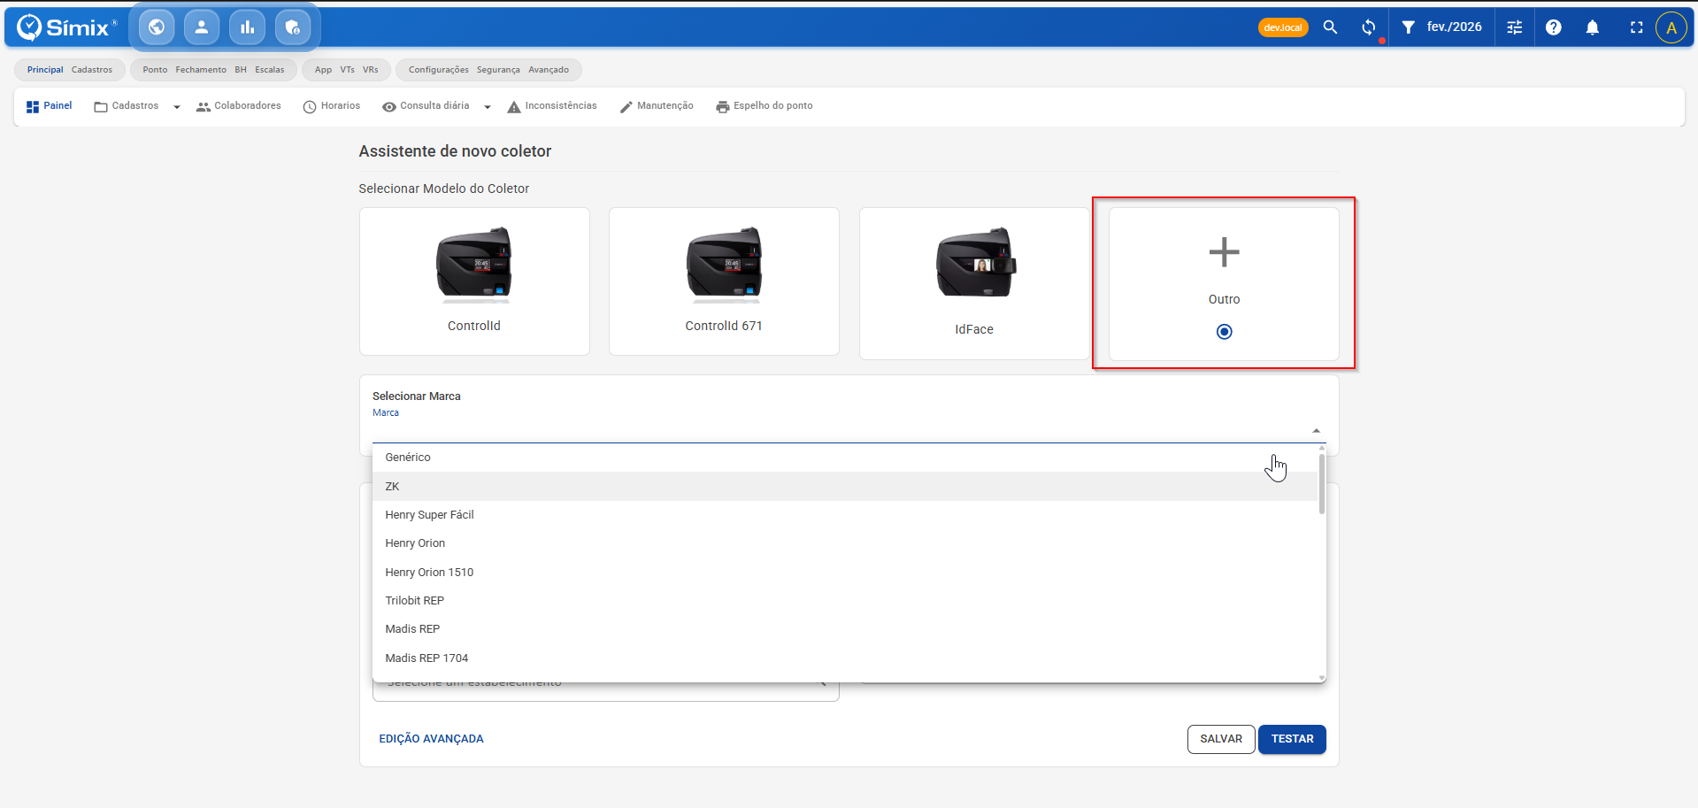Toggle fullscreen mode icon

1636,27
